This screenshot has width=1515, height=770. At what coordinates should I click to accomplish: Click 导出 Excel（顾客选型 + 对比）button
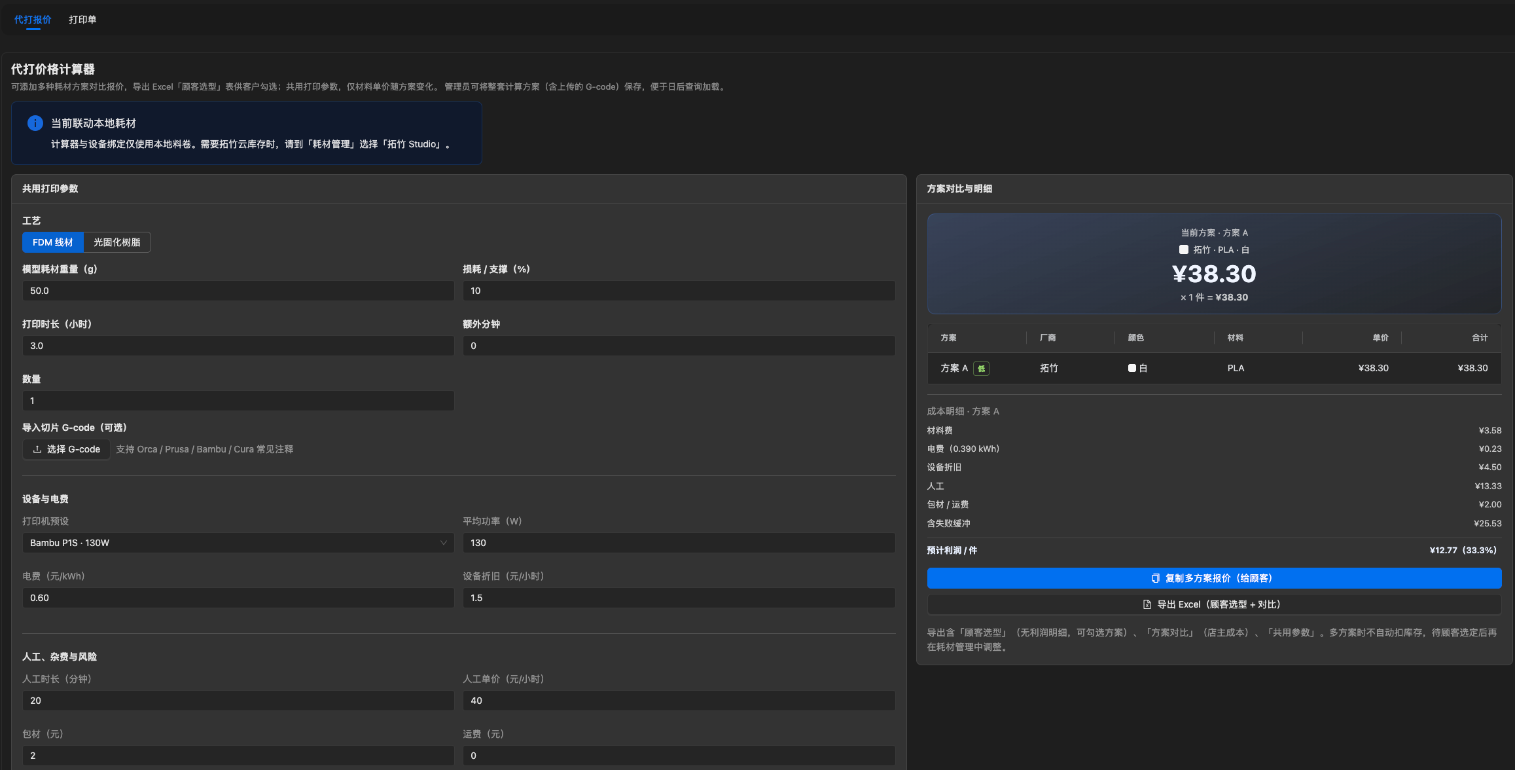[1214, 604]
